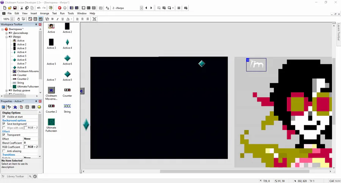The width and height of the screenshot is (341, 183).
Task: Click the RGB Coefficient color swatch
Action: click(x=26, y=147)
